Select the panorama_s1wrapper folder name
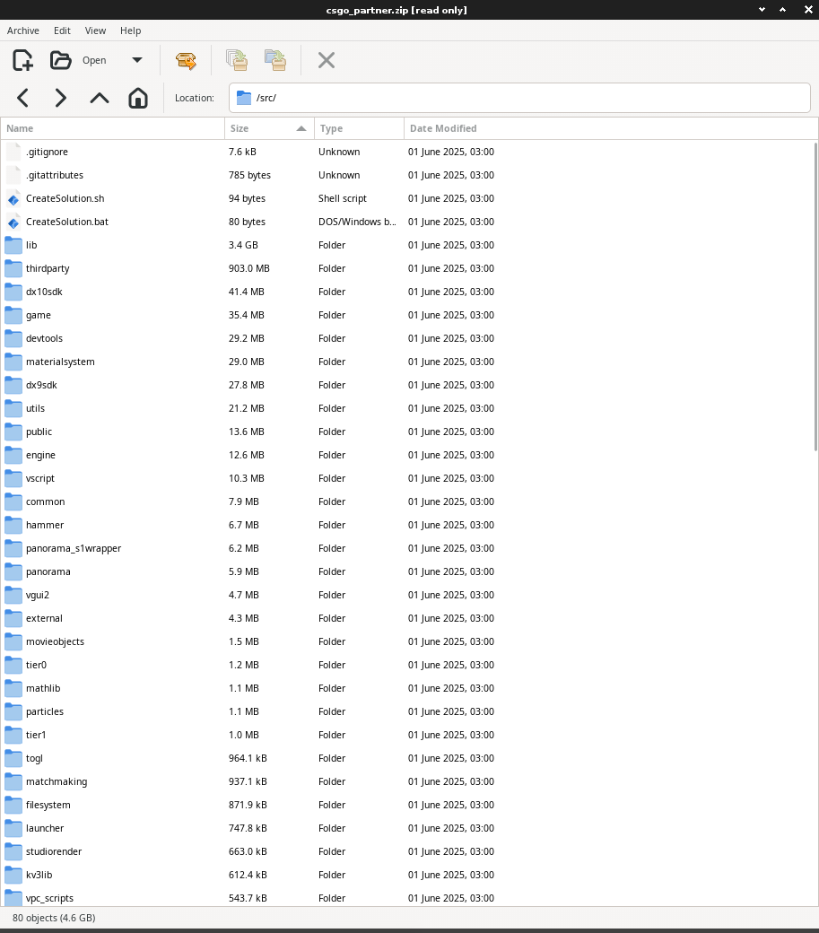Screen dimensions: 819x933 [x=74, y=549]
